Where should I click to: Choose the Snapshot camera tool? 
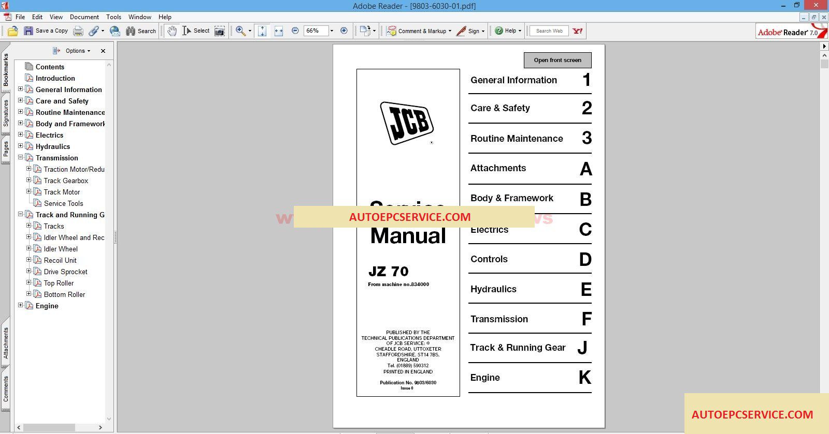pyautogui.click(x=220, y=31)
